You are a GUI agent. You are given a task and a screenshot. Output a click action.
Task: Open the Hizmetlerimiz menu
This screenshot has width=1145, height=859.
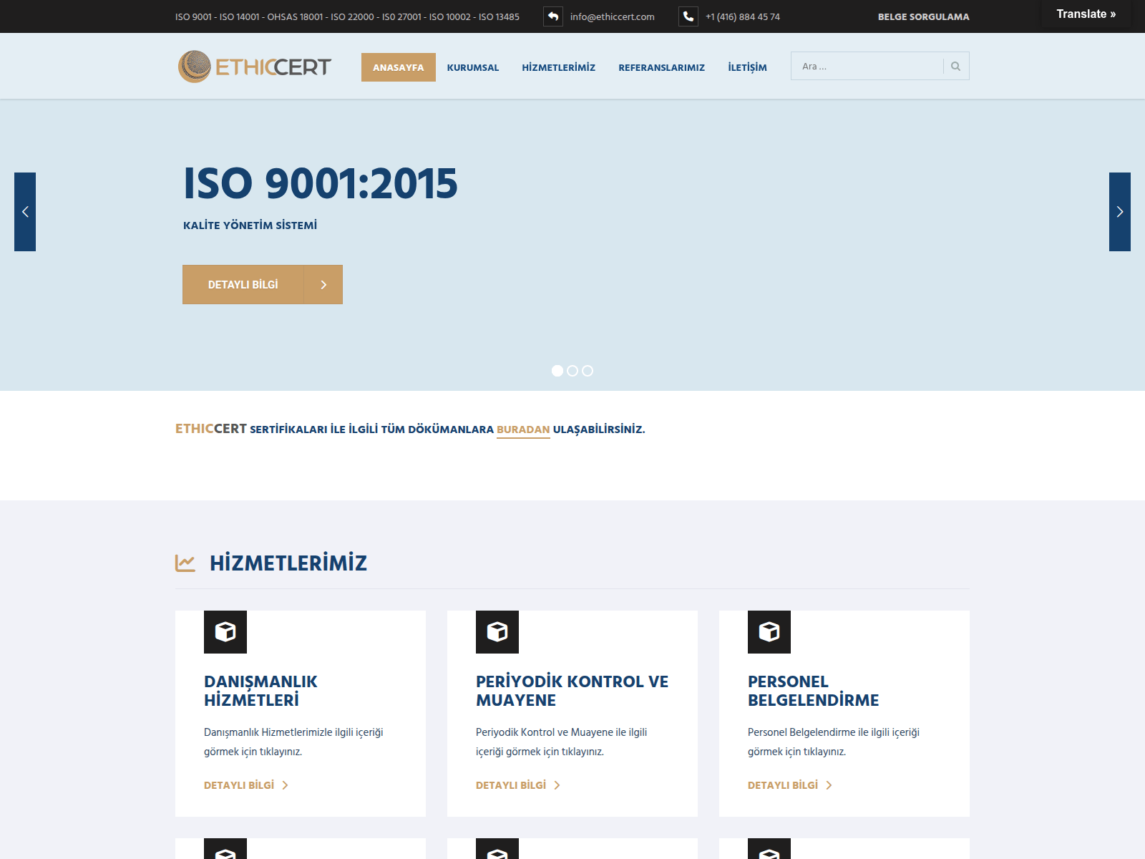(559, 67)
